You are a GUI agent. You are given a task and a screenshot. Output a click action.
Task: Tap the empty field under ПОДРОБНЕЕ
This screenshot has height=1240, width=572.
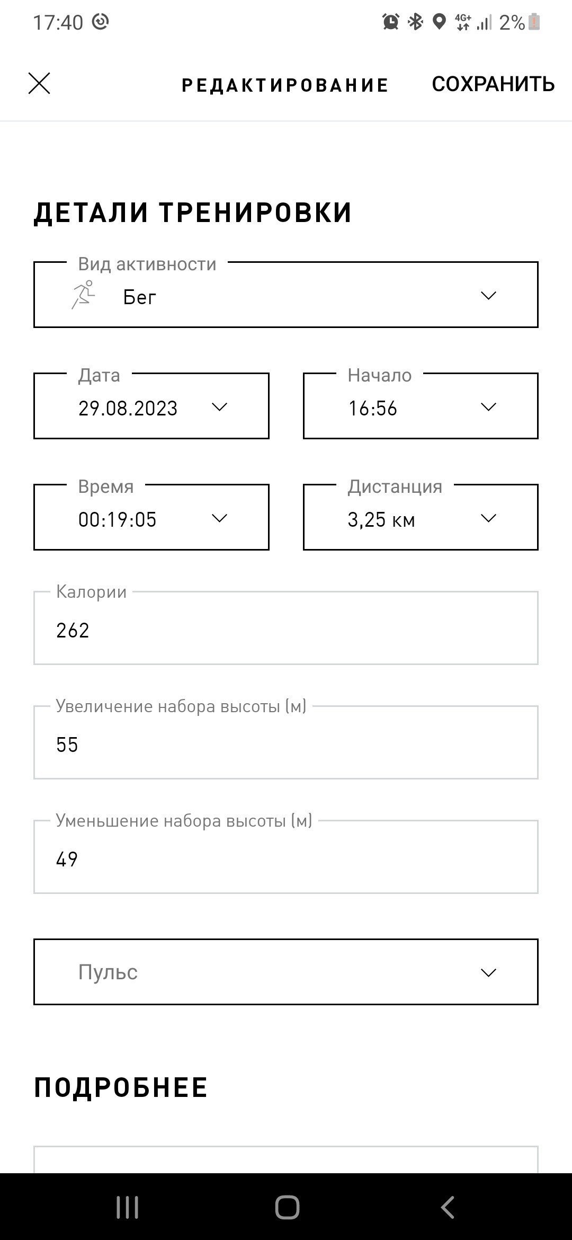click(x=286, y=1159)
